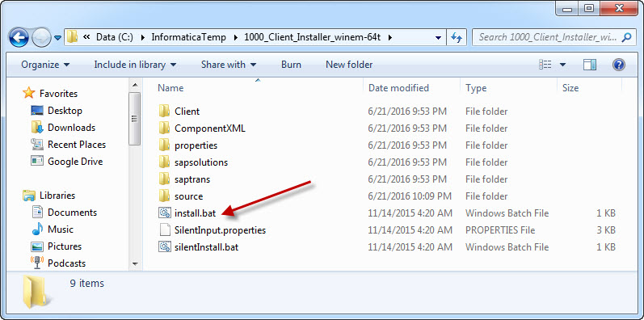Screen dimensions: 644x320
Task: Open Music library in navigation pane
Action: (61, 229)
